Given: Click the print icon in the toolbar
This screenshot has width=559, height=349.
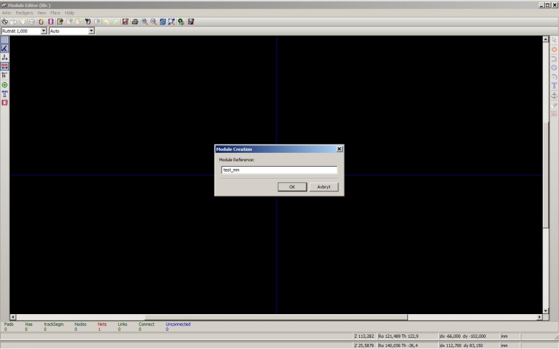Looking at the screenshot, I should [x=134, y=22].
